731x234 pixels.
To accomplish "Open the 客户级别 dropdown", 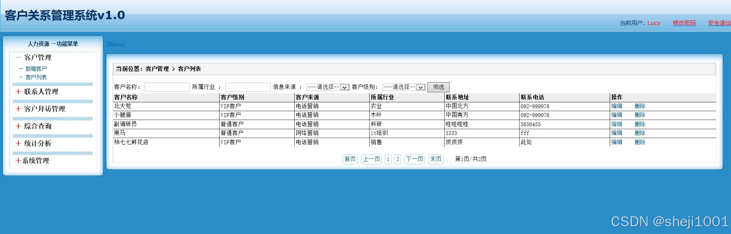I will [404, 87].
